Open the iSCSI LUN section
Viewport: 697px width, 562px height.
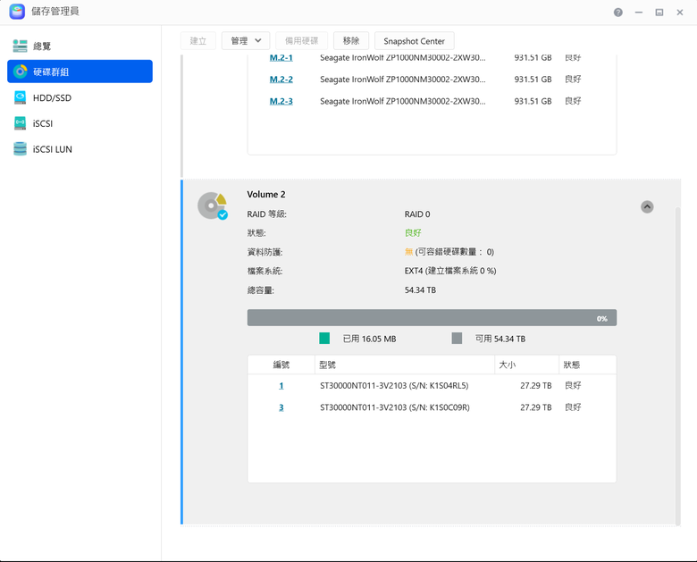80,149
